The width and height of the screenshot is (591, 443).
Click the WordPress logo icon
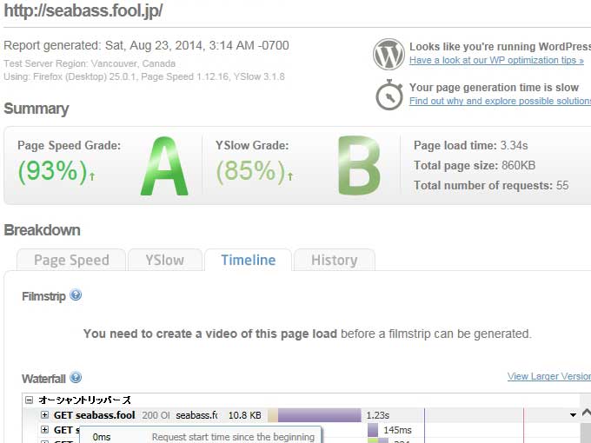point(388,54)
